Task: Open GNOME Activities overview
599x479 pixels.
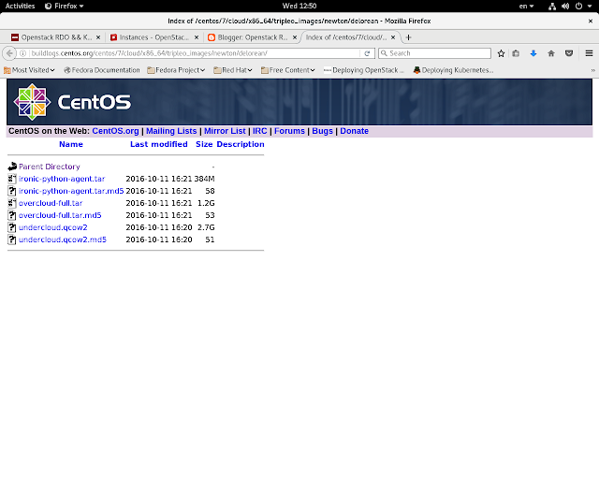Action: 20,7
